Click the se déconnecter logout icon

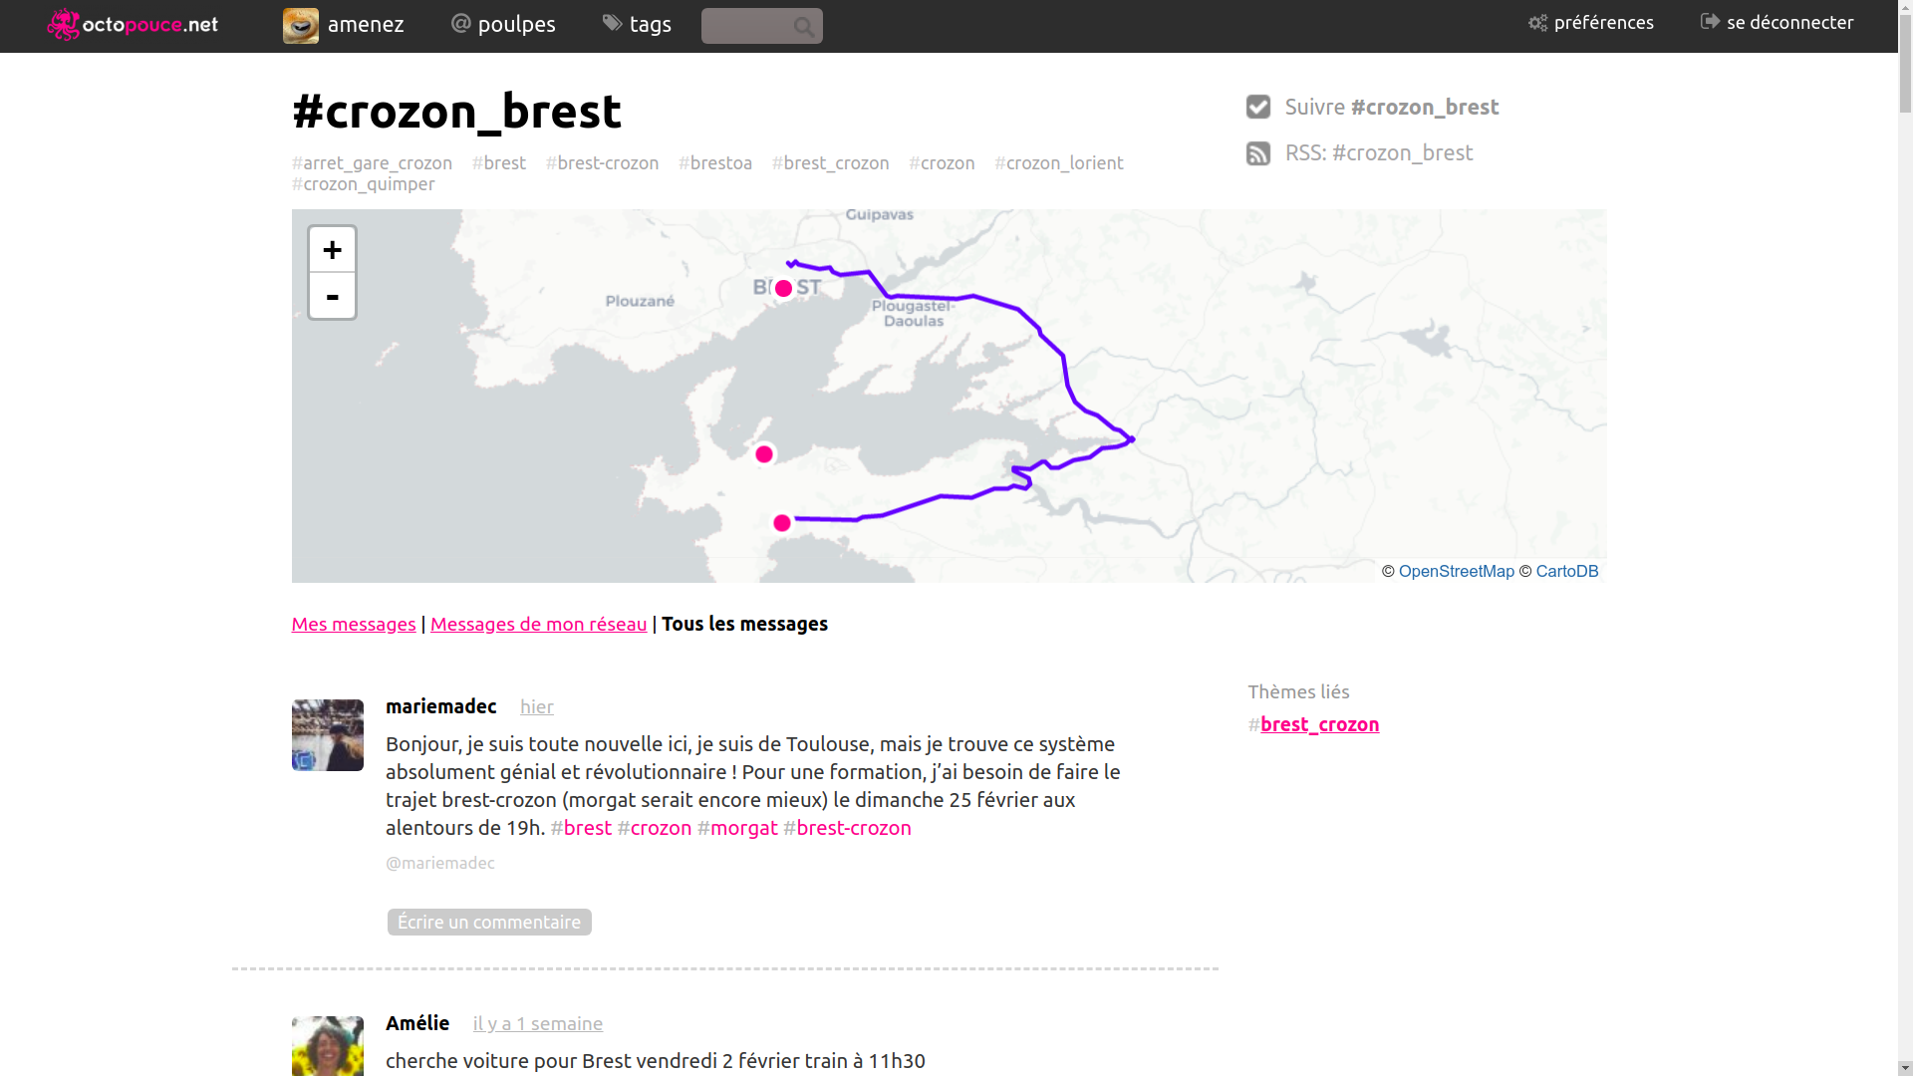(1710, 22)
